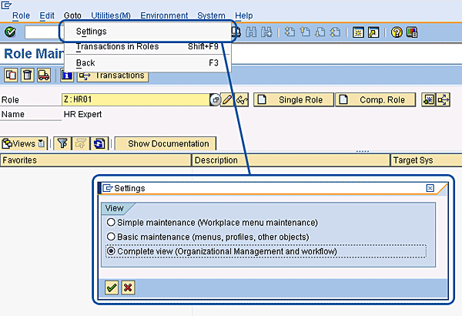
Task: Click the Favorites column header
Action: tap(95, 160)
